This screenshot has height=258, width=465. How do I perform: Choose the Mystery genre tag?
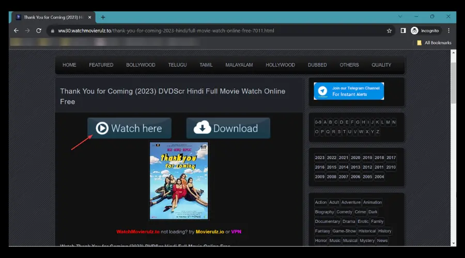tap(367, 240)
